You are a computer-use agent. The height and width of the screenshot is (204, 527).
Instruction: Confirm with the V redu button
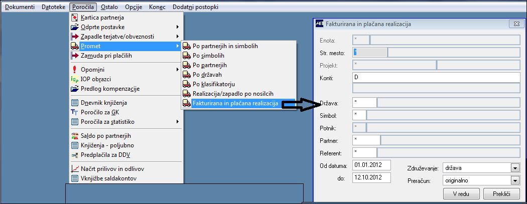[461, 193]
